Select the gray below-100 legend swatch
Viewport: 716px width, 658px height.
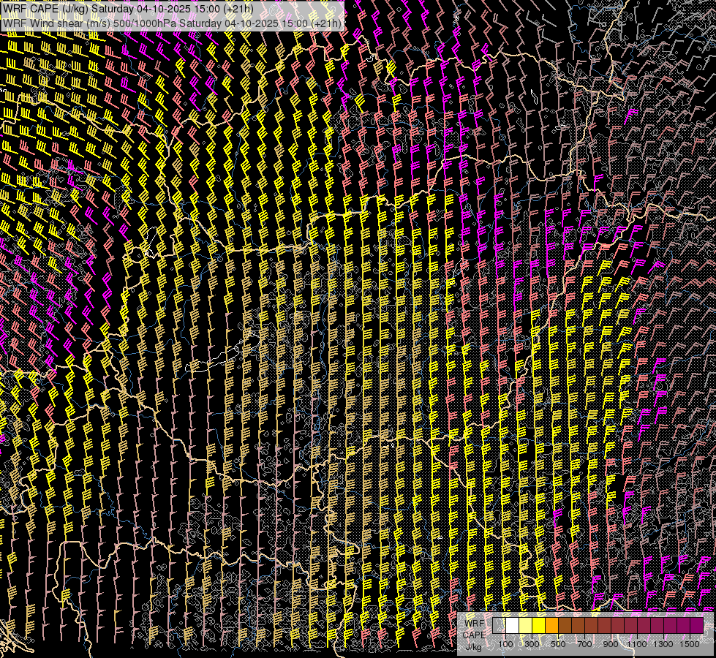[x=499, y=625]
